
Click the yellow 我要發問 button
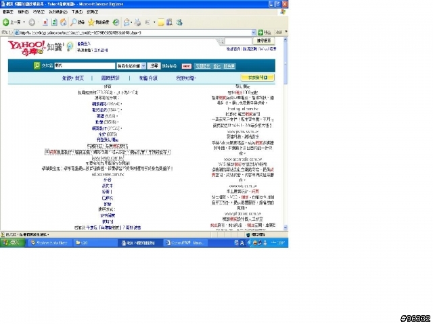257,78
